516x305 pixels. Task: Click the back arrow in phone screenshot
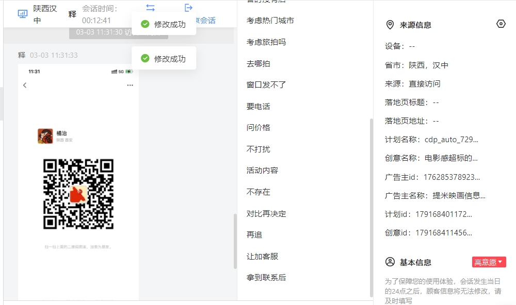click(25, 85)
